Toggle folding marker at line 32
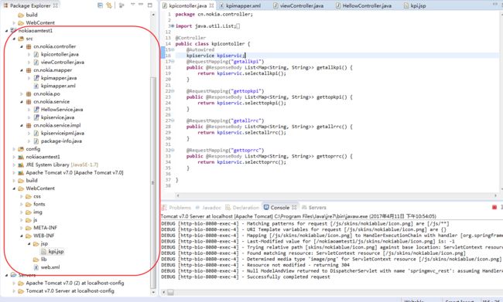 point(173,150)
